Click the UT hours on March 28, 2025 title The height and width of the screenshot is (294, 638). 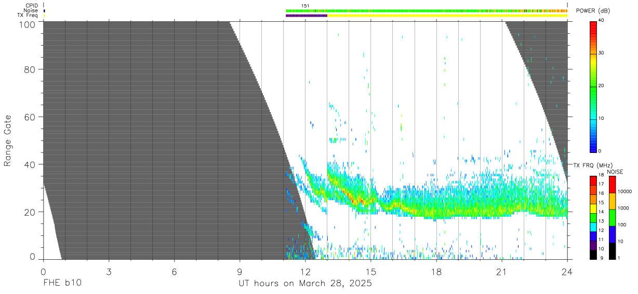point(305,284)
